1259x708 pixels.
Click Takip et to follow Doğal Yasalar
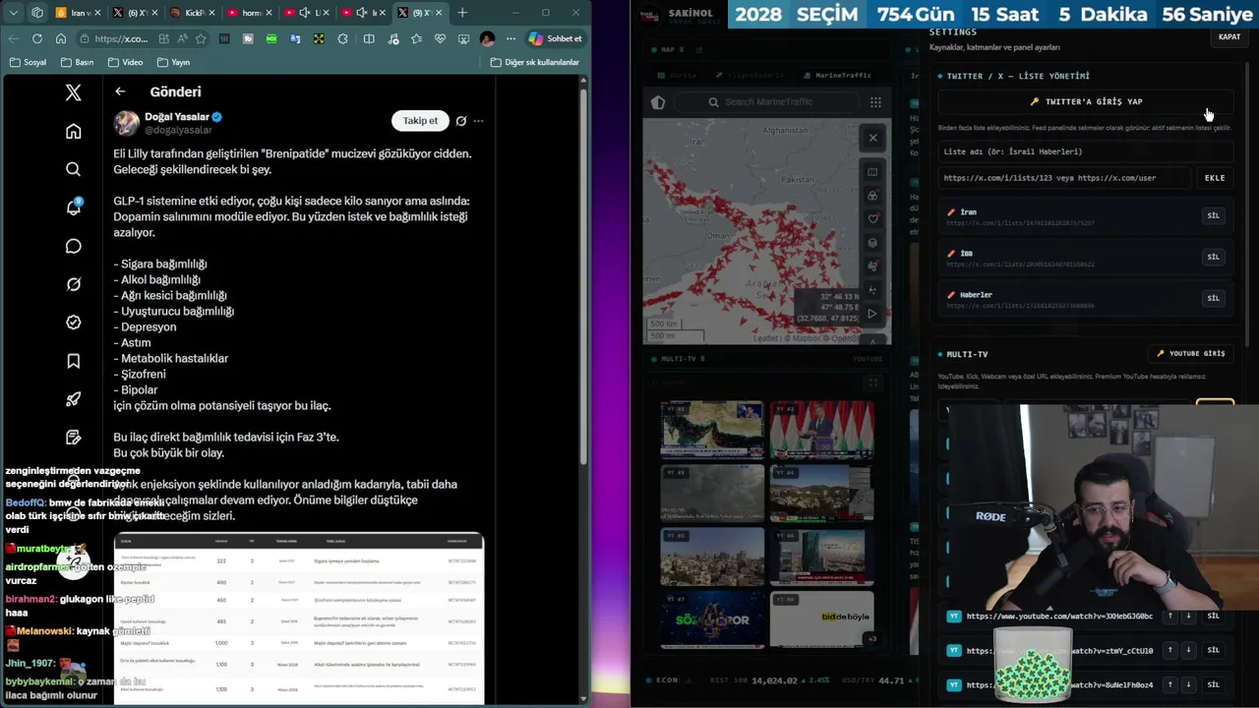(x=420, y=120)
